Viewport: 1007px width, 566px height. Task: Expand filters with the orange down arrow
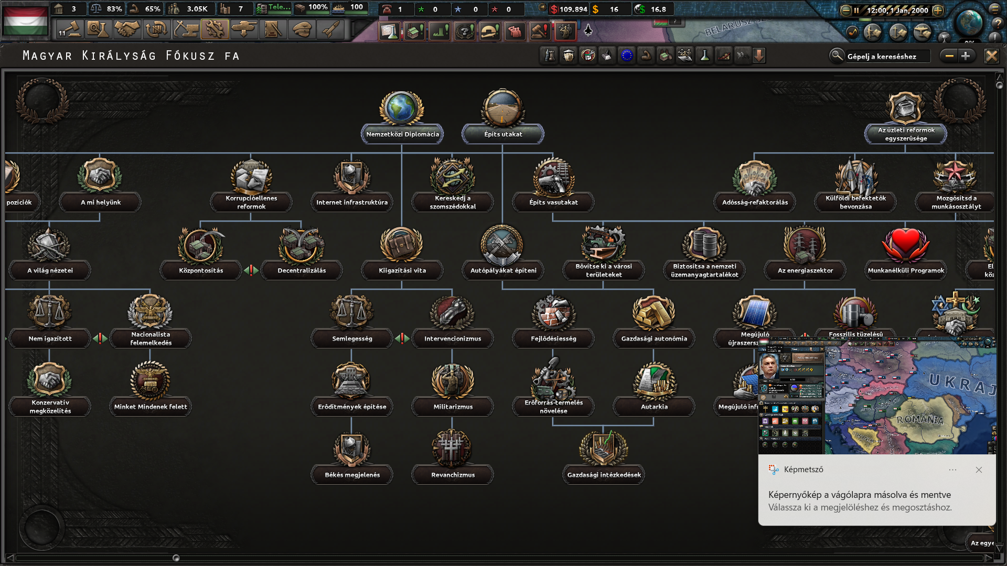(x=759, y=56)
